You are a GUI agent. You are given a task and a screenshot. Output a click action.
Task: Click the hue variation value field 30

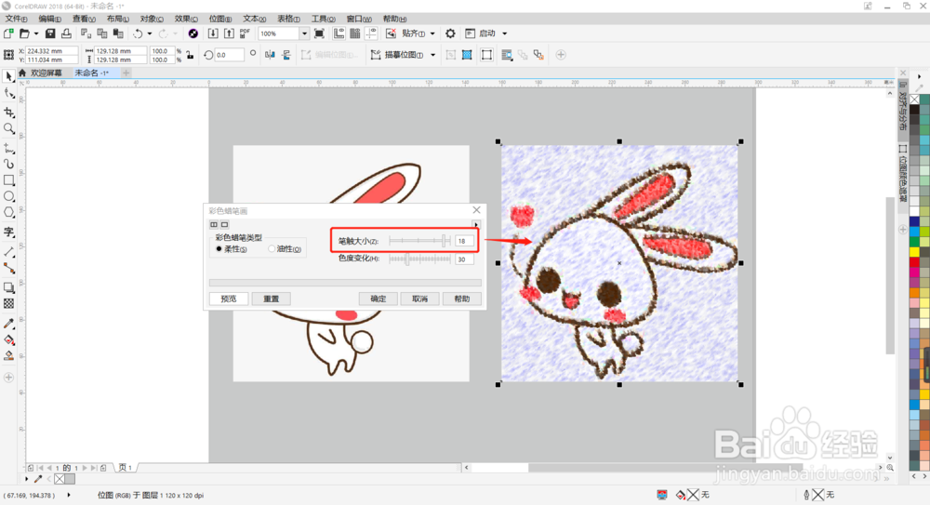[464, 259]
